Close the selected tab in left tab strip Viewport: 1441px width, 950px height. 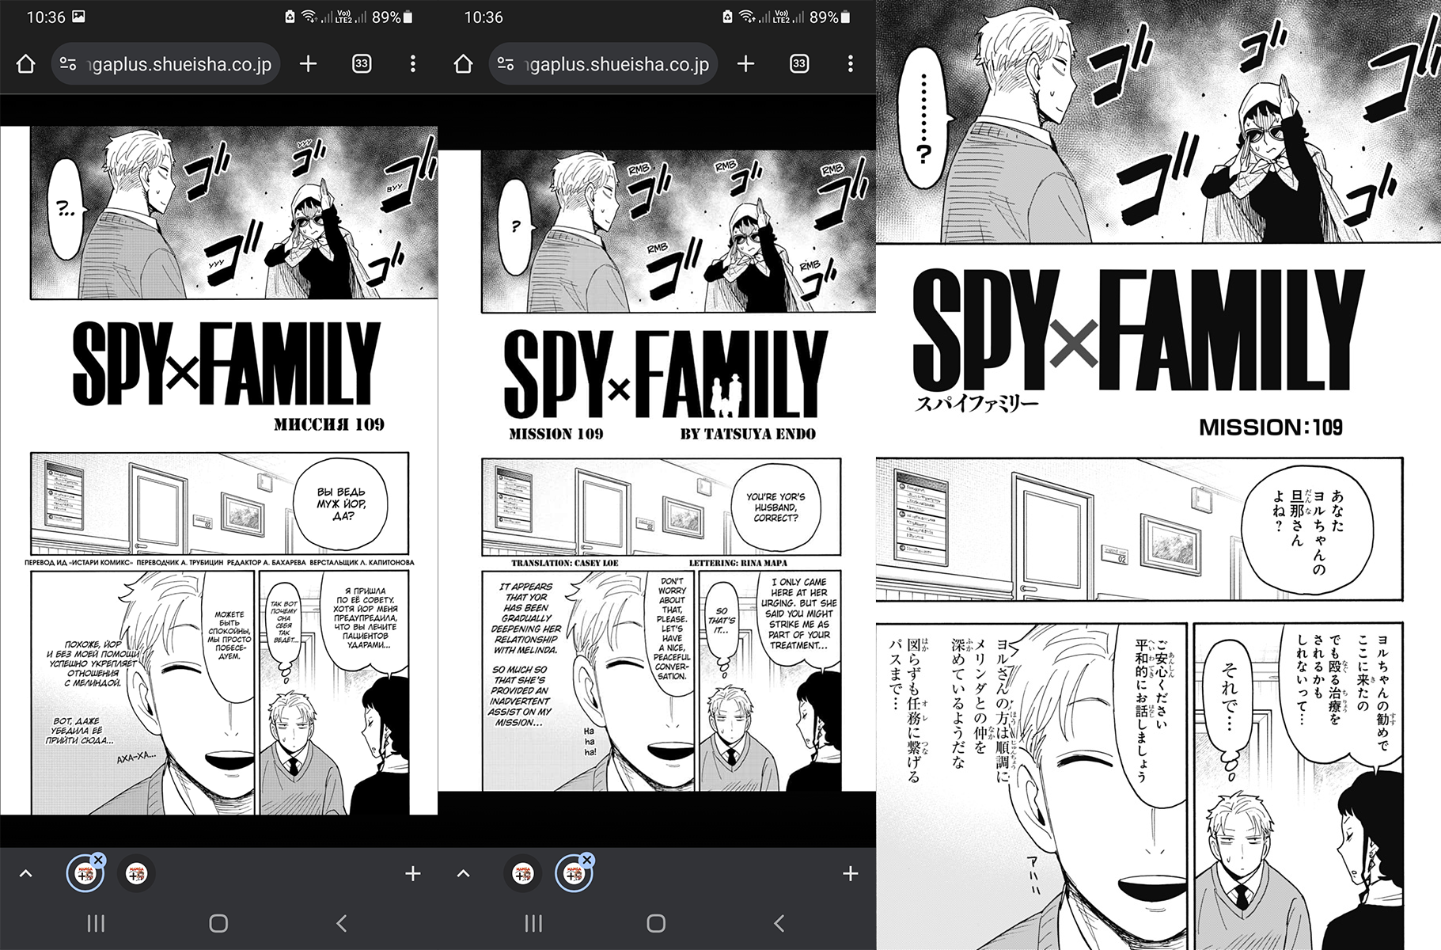97,859
